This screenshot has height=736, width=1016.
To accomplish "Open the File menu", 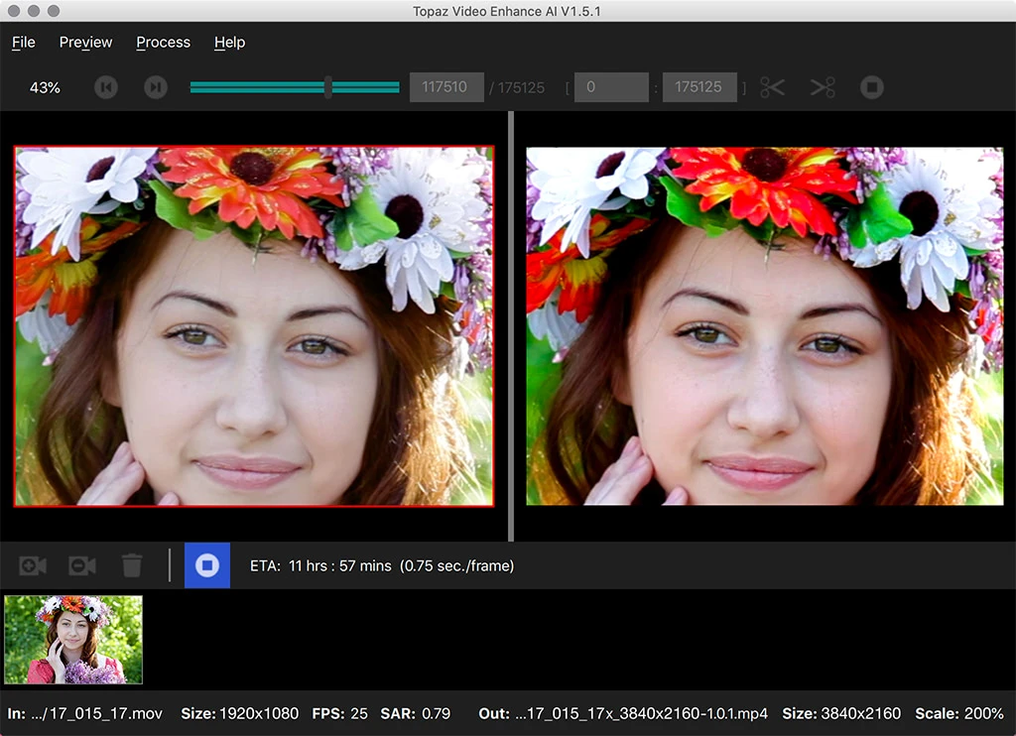I will click(x=24, y=43).
